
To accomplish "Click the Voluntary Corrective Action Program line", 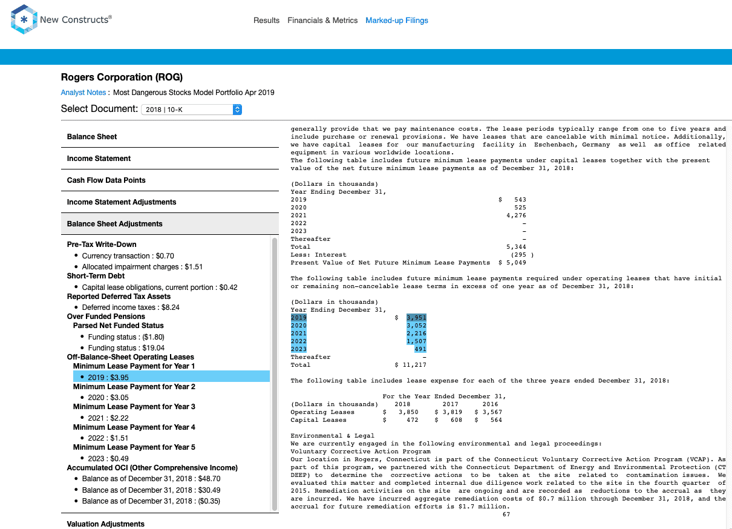I will pyautogui.click(x=361, y=452).
